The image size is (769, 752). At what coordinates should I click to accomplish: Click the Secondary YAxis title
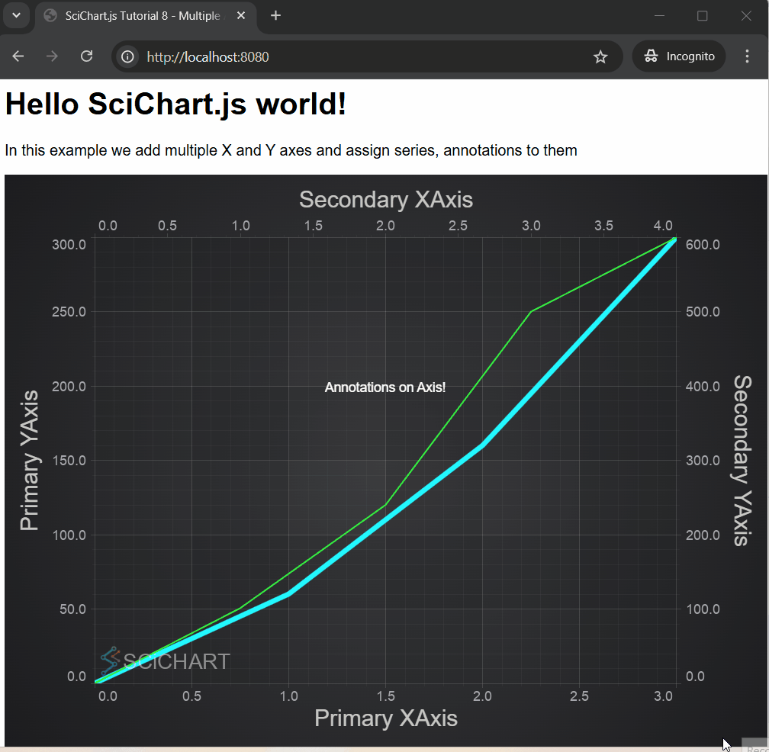click(x=742, y=461)
